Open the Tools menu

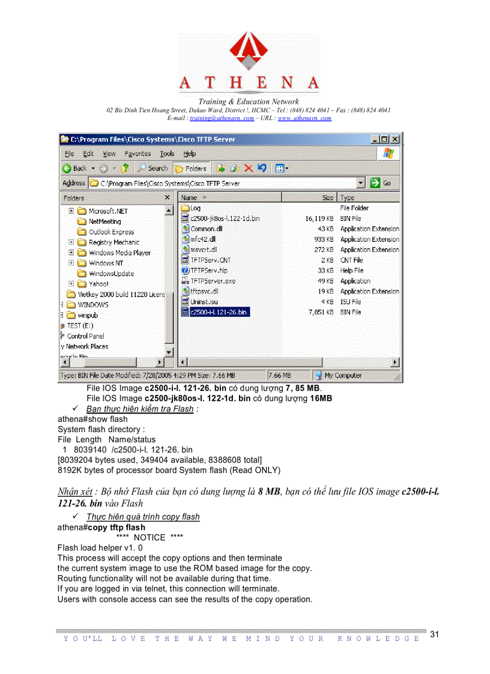167,154
